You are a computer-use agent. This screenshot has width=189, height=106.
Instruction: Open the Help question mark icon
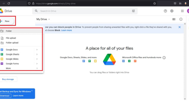coord(165,11)
